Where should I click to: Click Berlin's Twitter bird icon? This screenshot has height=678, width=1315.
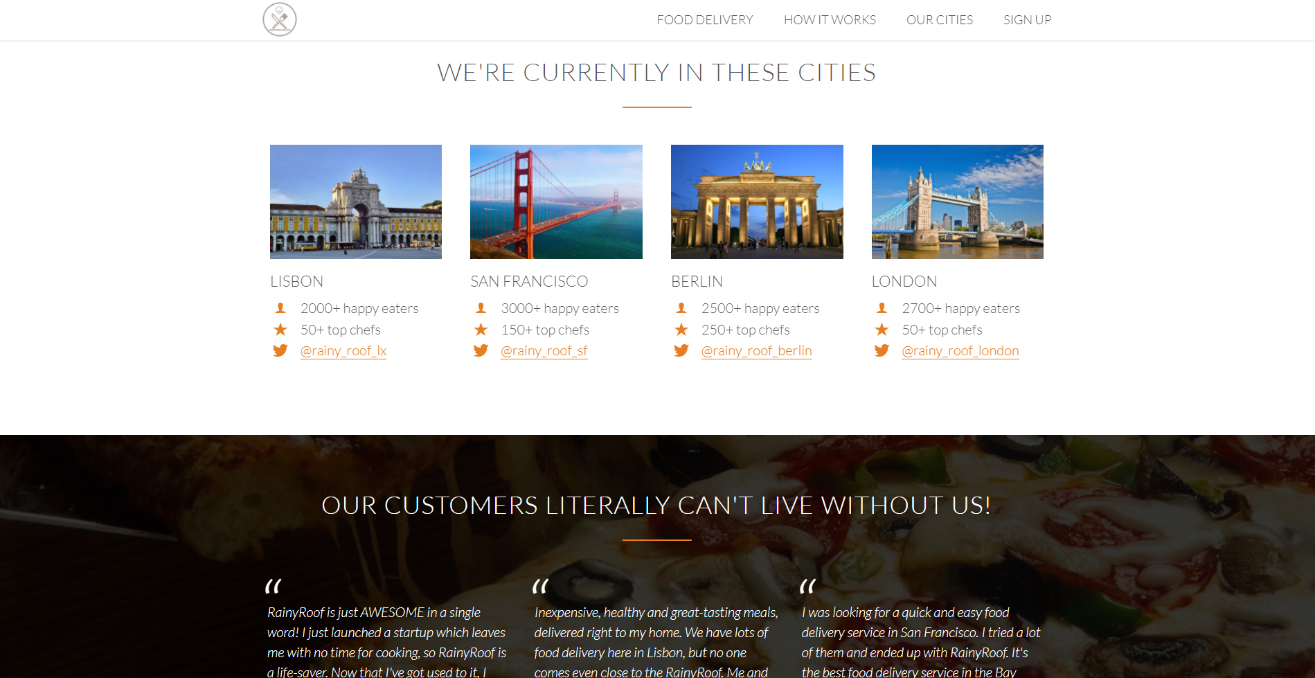coord(681,350)
